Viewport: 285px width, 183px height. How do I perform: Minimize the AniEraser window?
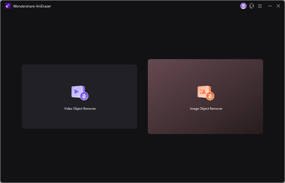[x=270, y=6]
